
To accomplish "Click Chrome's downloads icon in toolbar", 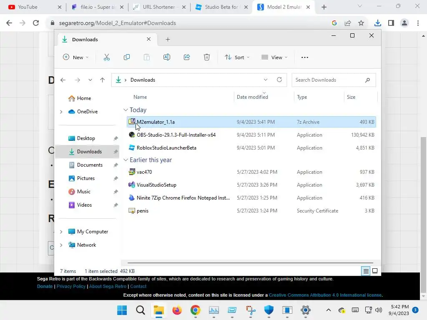I will click(377, 23).
